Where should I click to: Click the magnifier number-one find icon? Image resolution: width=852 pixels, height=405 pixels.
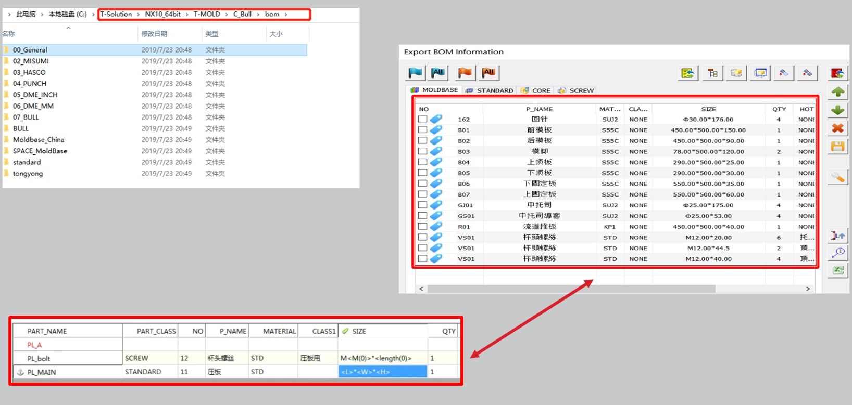[837, 253]
